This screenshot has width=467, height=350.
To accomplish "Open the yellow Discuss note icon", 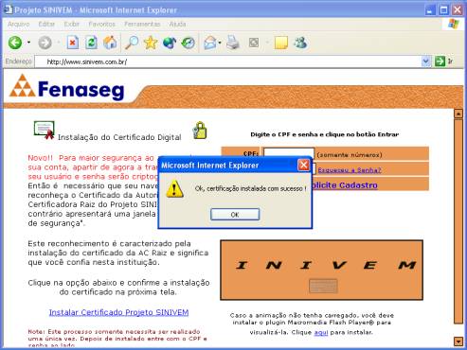I will coord(281,43).
